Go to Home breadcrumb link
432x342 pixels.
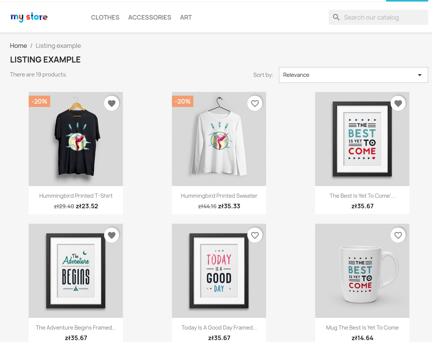[18, 46]
